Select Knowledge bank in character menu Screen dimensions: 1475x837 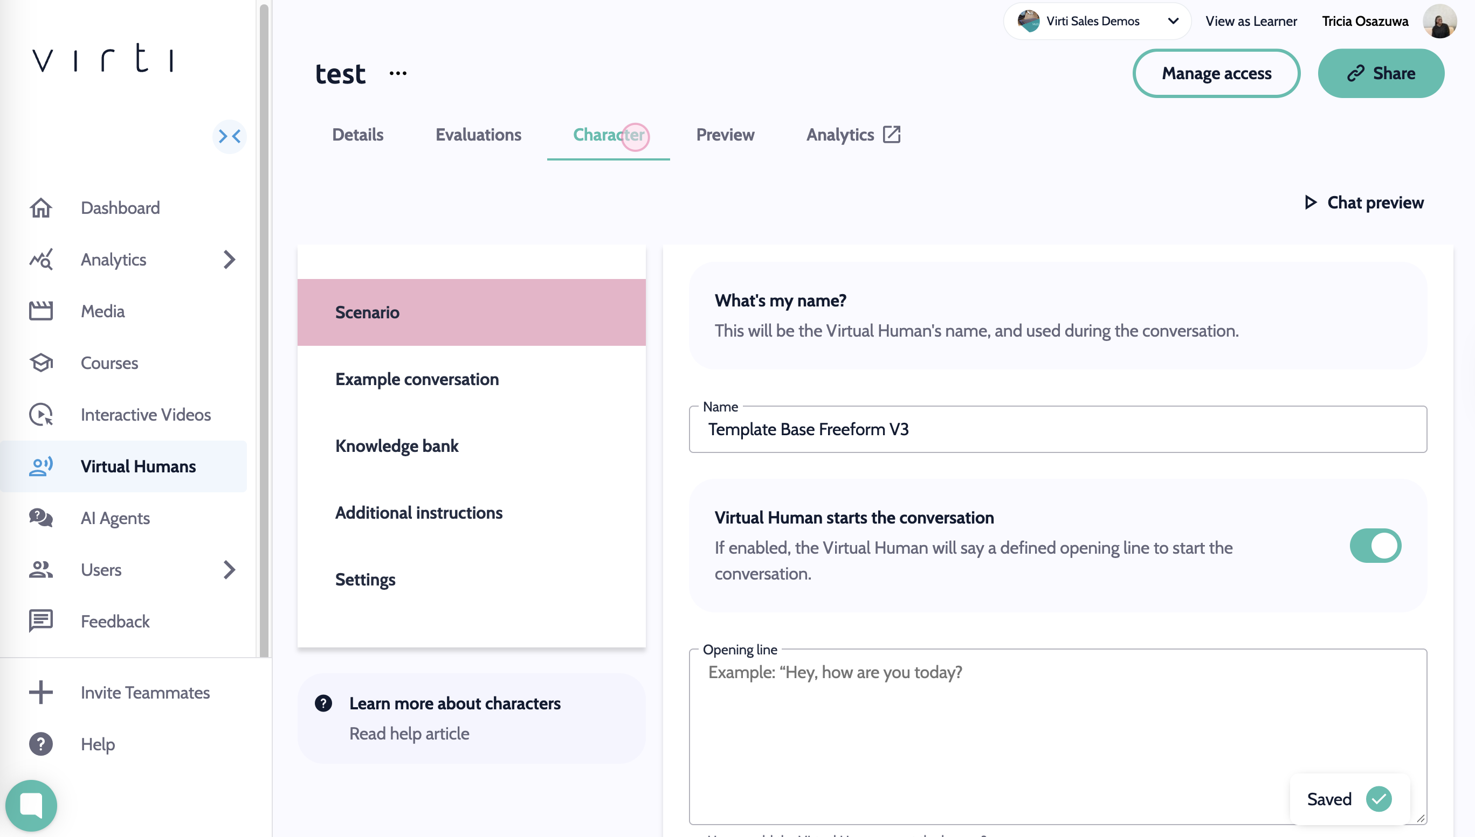click(397, 445)
